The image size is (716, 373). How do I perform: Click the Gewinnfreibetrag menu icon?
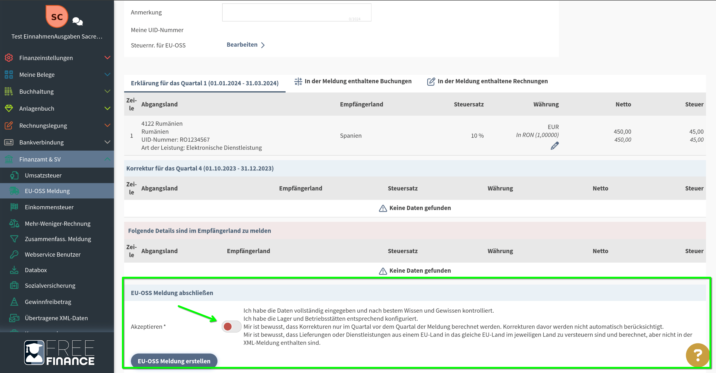point(14,301)
